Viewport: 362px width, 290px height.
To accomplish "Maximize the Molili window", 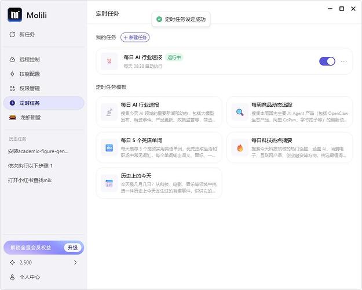I will (342, 9).
